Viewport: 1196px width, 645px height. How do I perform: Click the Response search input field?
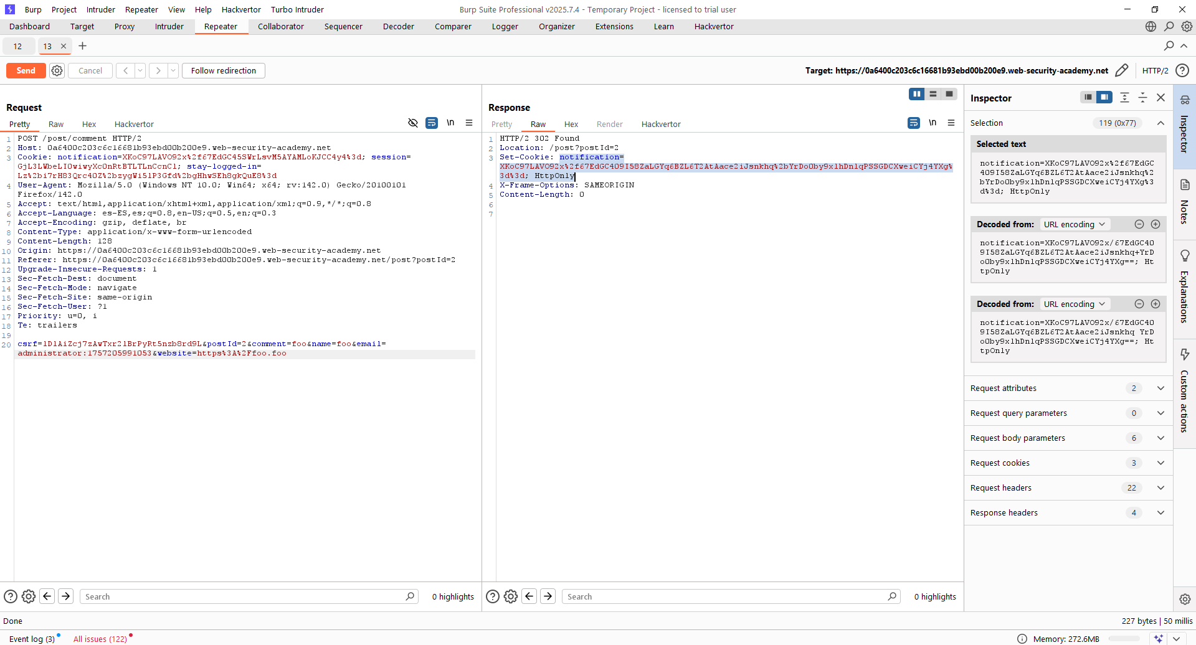[726, 596]
